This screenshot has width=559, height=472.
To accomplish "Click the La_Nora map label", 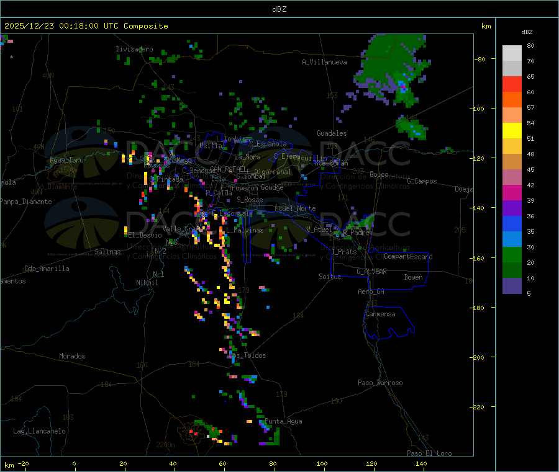I will (247, 157).
